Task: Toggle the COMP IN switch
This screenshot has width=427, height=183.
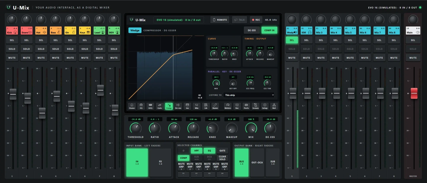Action: (269, 30)
